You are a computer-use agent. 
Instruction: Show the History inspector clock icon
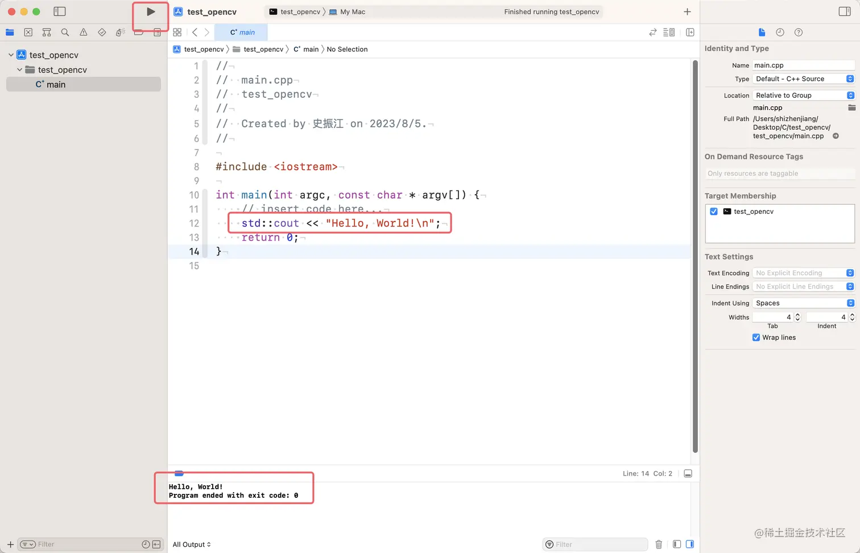pos(780,32)
